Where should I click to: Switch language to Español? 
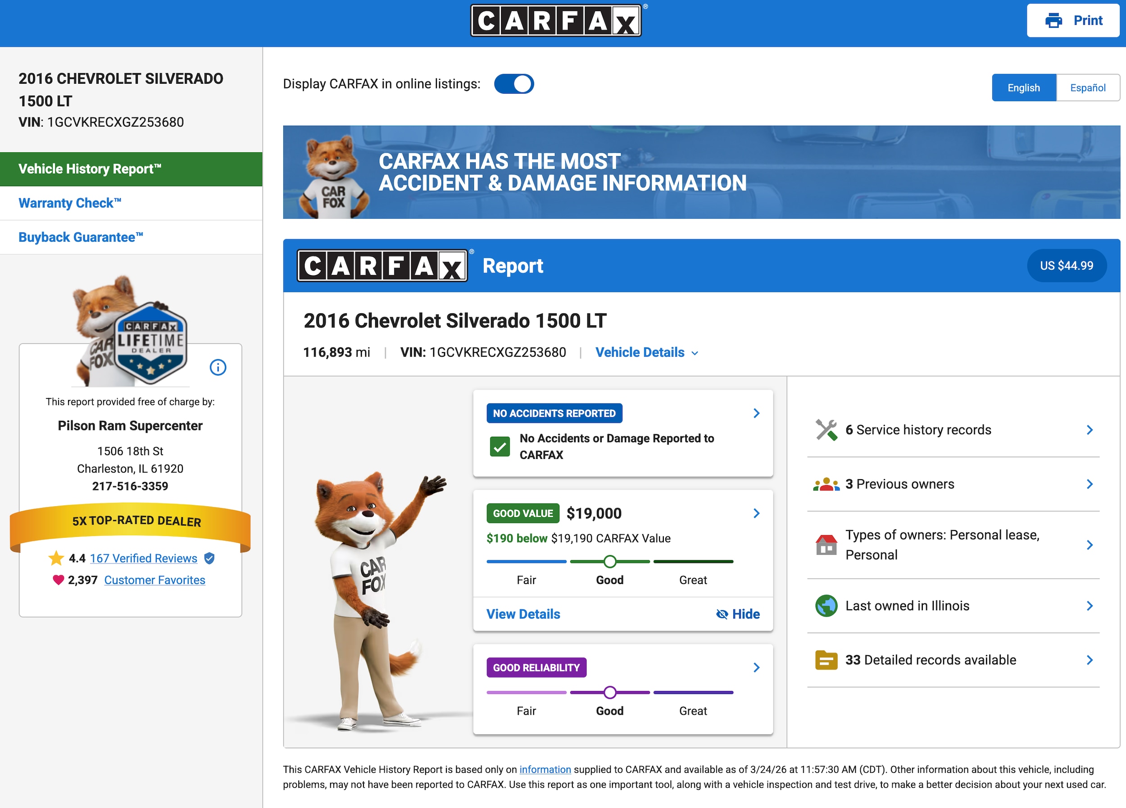[1088, 87]
